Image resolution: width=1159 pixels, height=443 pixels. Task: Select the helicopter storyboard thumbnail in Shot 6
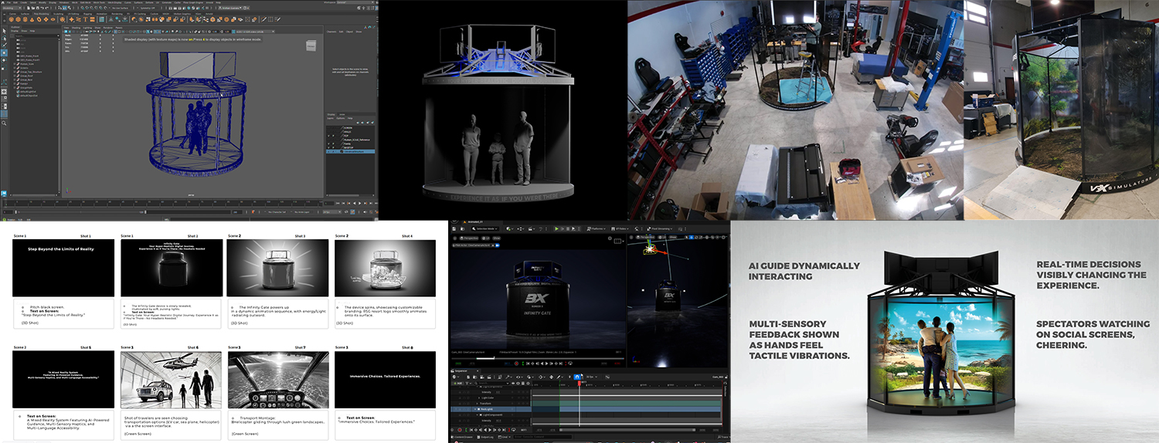(171, 380)
